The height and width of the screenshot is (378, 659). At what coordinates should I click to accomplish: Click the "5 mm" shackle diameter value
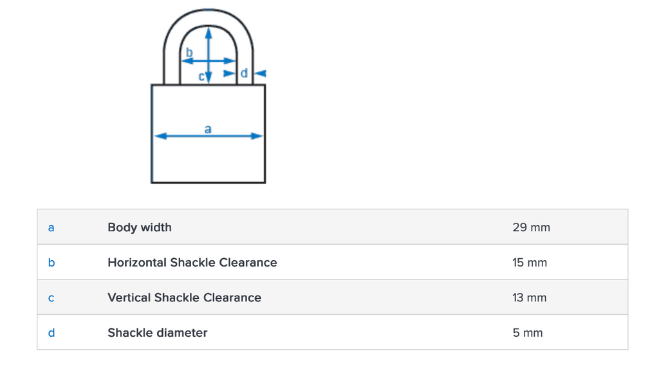coord(528,333)
